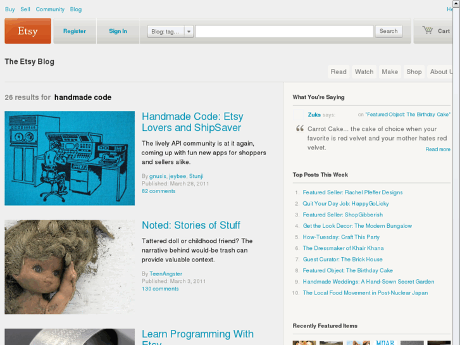Open top post number 8 Birthday Cake
Screen dimensions: 460x345
(347, 270)
